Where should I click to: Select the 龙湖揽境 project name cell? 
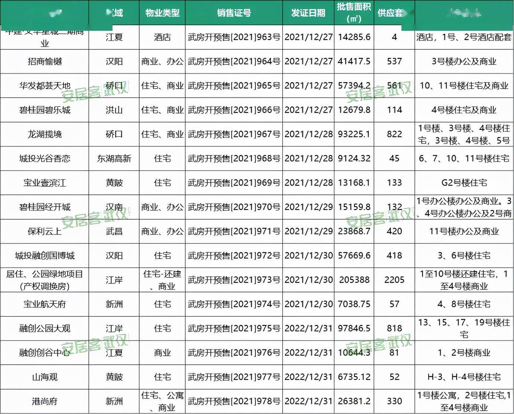(x=45, y=134)
